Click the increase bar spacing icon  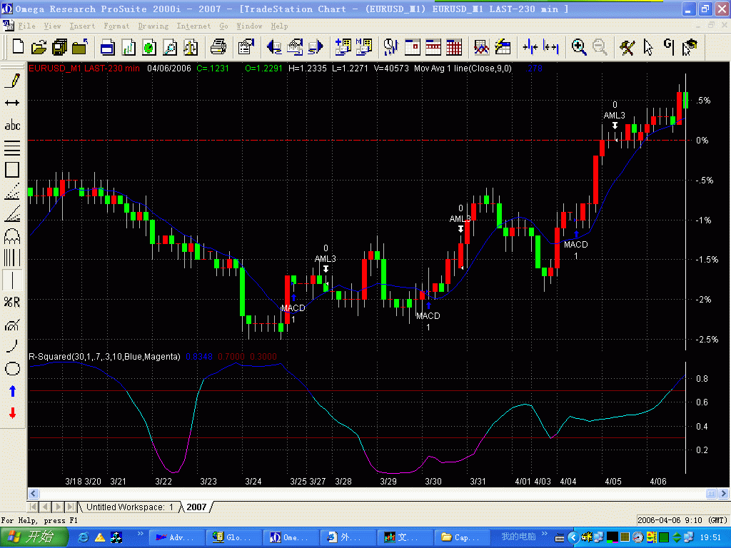click(551, 46)
